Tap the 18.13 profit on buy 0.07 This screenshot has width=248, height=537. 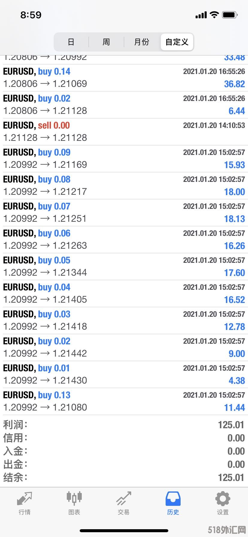(x=235, y=219)
